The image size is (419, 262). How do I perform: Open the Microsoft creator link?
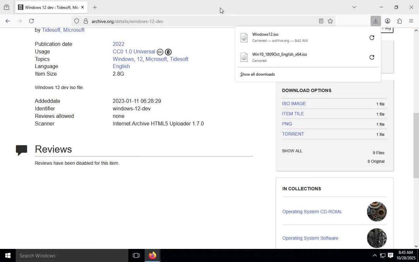point(74,30)
